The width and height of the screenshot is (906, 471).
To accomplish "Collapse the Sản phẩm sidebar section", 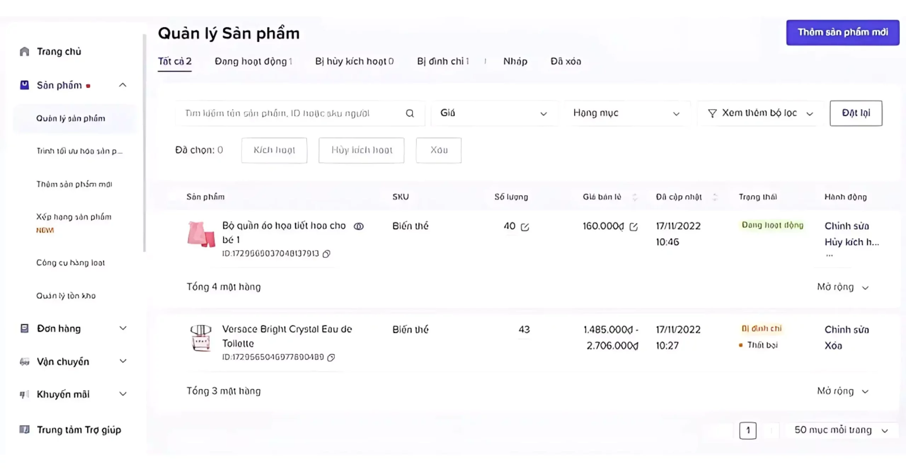I will click(x=122, y=85).
